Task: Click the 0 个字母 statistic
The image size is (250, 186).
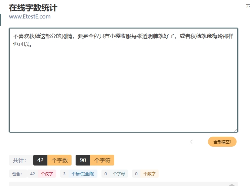Action: (x=115, y=174)
